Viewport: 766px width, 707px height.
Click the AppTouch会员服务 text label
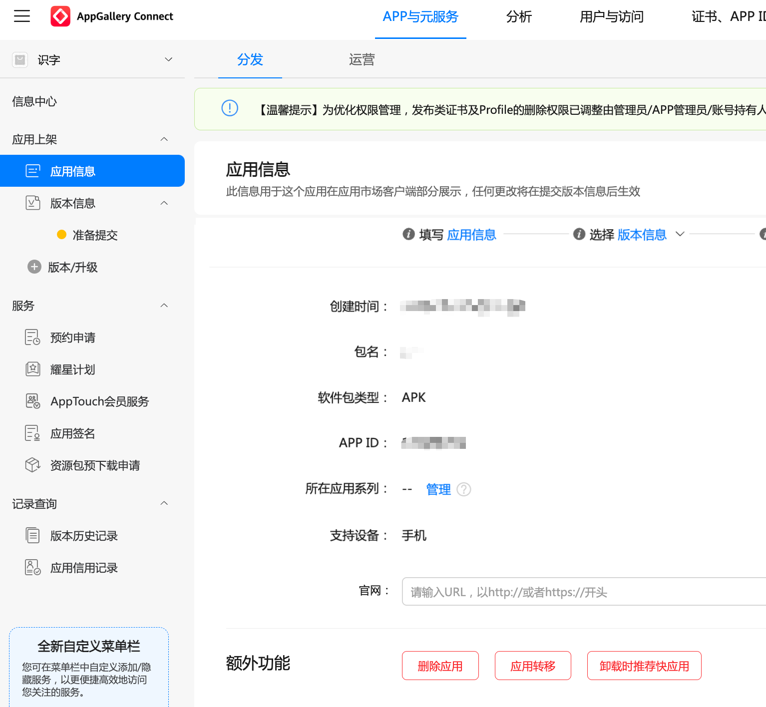tap(100, 401)
